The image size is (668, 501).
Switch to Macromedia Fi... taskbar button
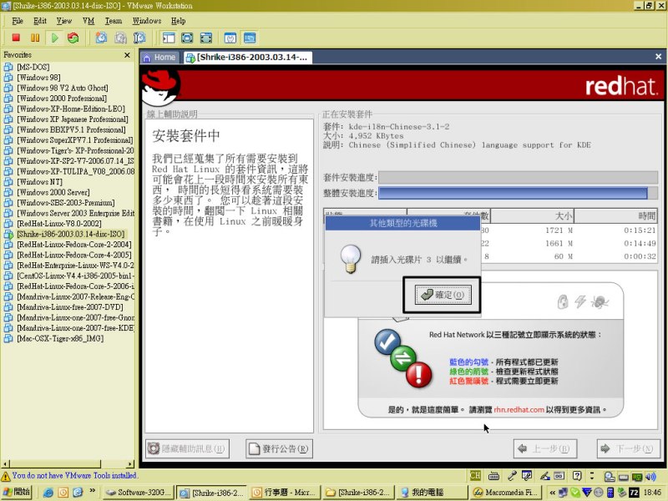(x=504, y=493)
